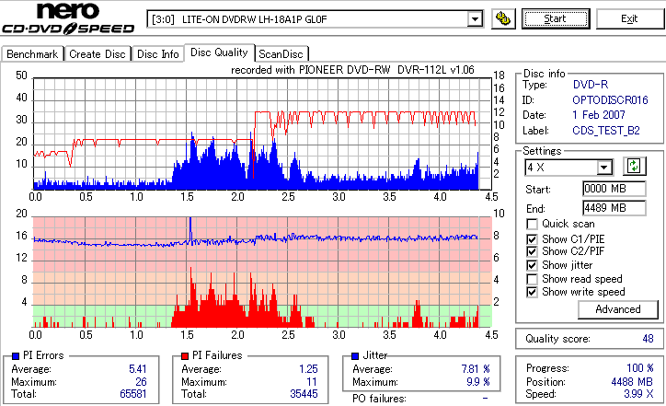Viewport: 666px width, 406px height.
Task: Click the blue Jitter legend square
Action: (x=355, y=356)
